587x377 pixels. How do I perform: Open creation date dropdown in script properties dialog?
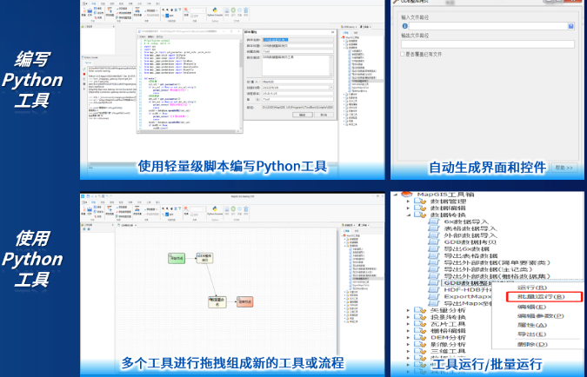[331, 88]
